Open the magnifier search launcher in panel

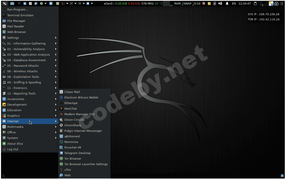click(x=30, y=4)
